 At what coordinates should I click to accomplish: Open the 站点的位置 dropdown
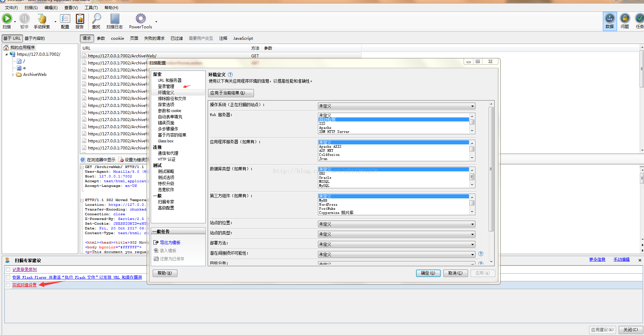[397, 224]
